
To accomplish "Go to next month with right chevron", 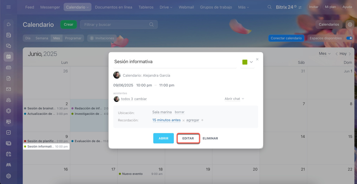I will point(350,54).
